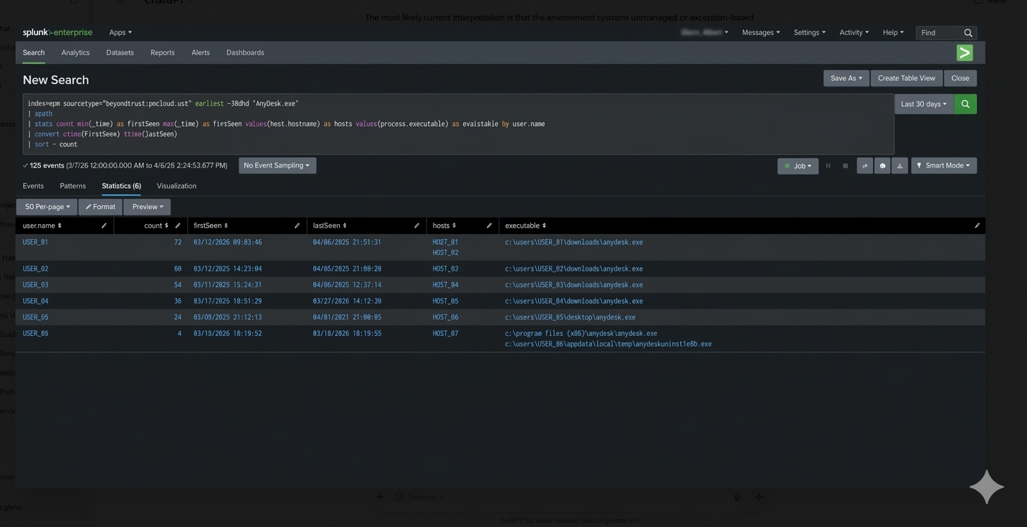Switch to the Events results tab
Viewport: 1027px width, 527px height.
[33, 186]
